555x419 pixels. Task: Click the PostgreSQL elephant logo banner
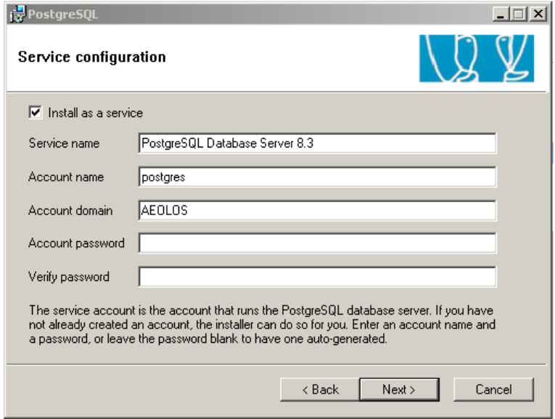(477, 58)
